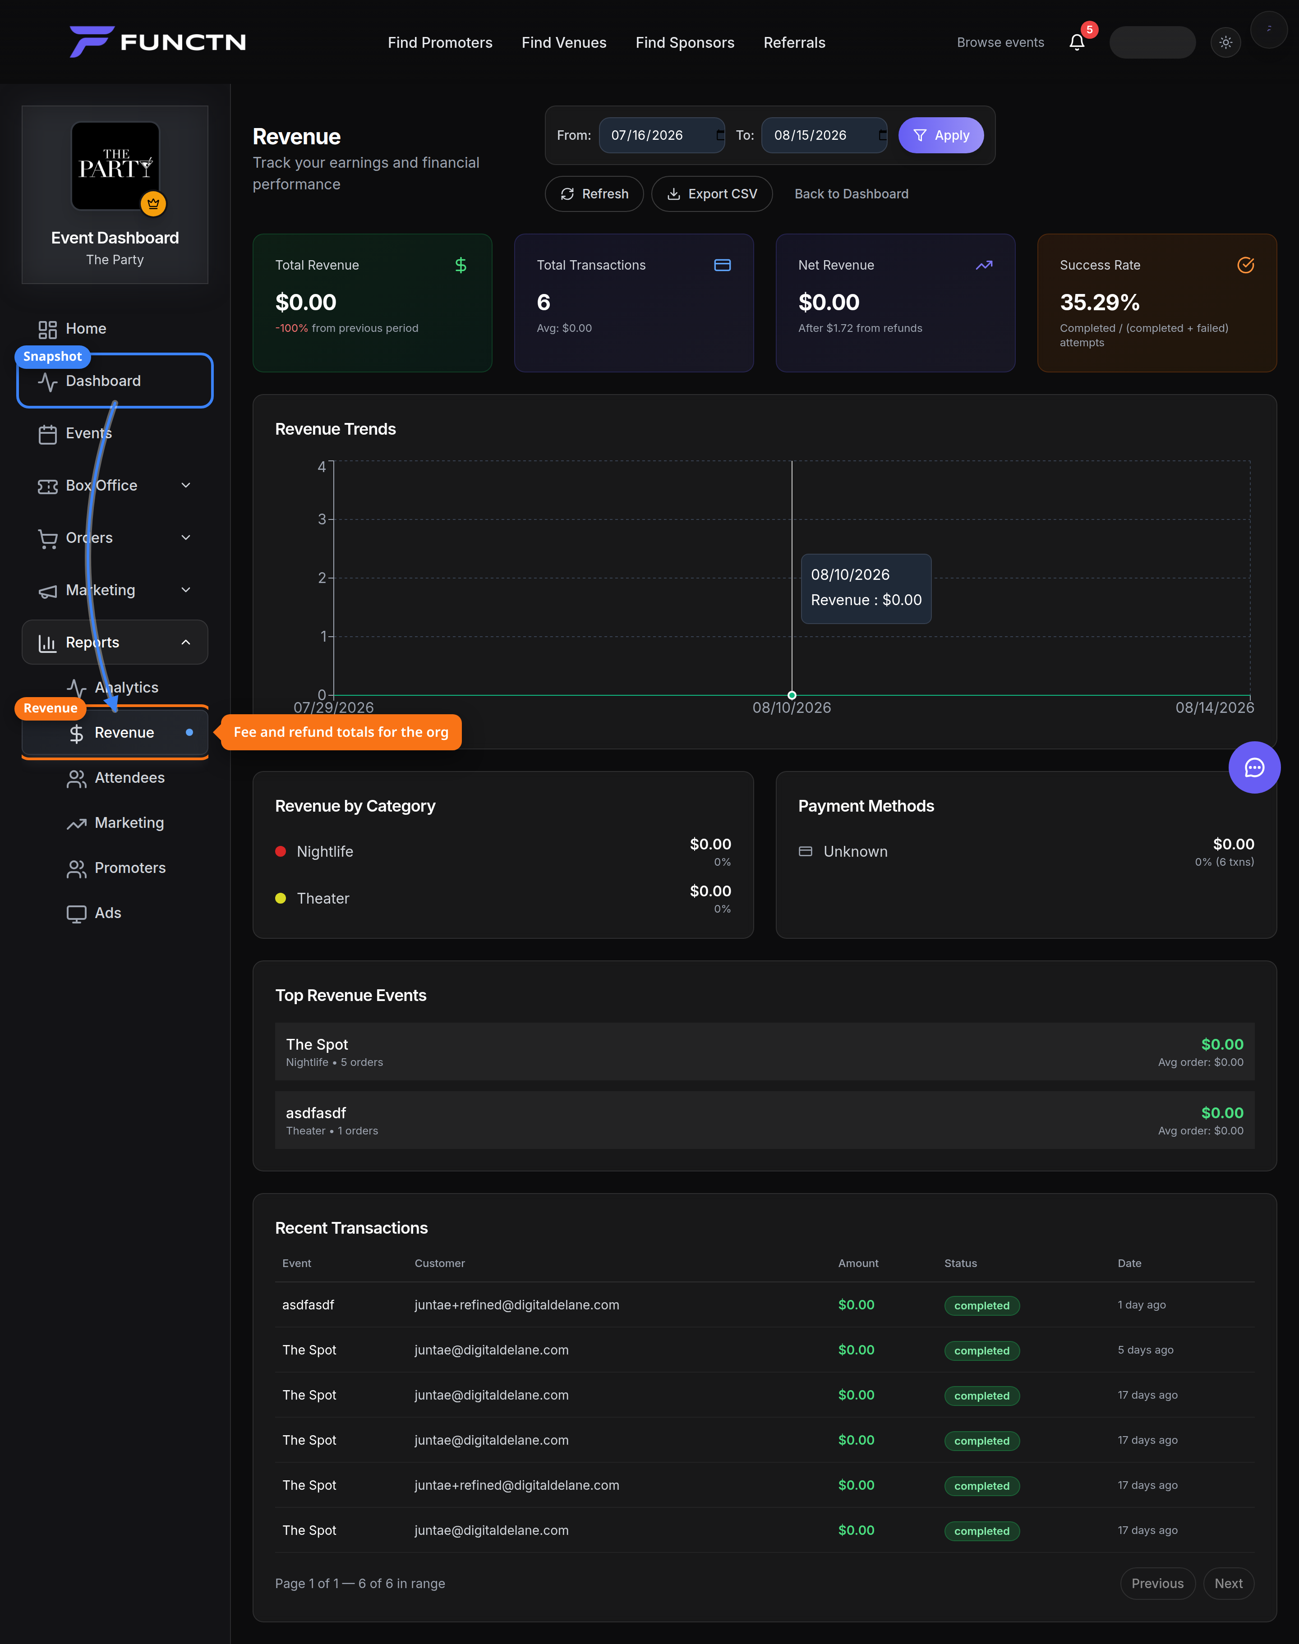
Task: Expand the Orders menu chevron
Action: tap(185, 537)
